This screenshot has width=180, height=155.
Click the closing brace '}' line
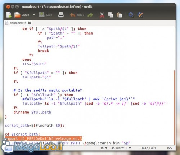click(x=6, y=117)
